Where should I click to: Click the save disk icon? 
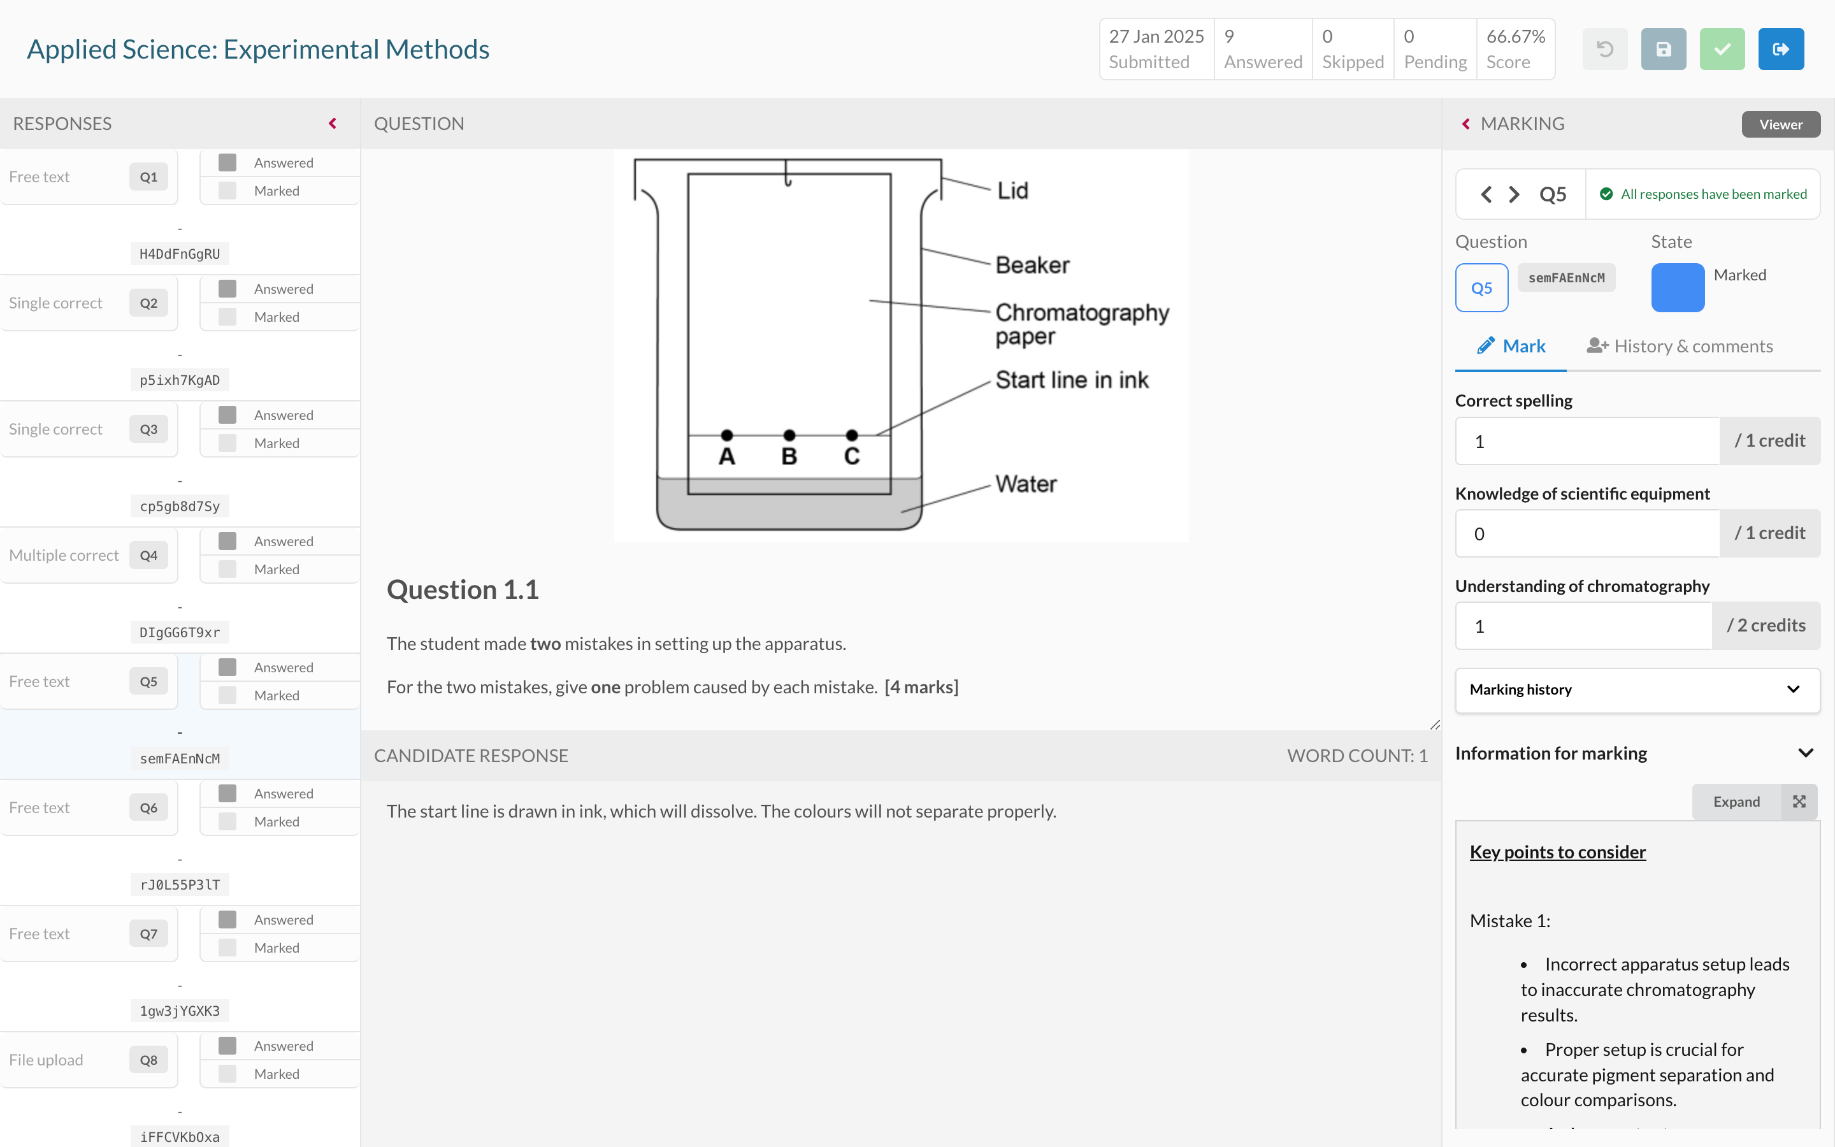[1663, 49]
